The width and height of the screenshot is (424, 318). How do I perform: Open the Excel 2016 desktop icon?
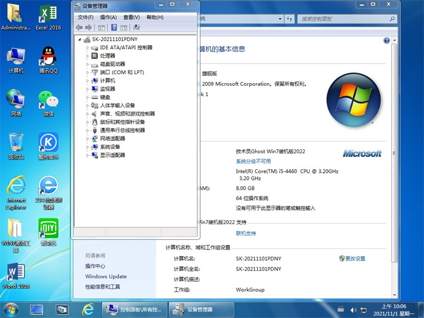click(48, 16)
